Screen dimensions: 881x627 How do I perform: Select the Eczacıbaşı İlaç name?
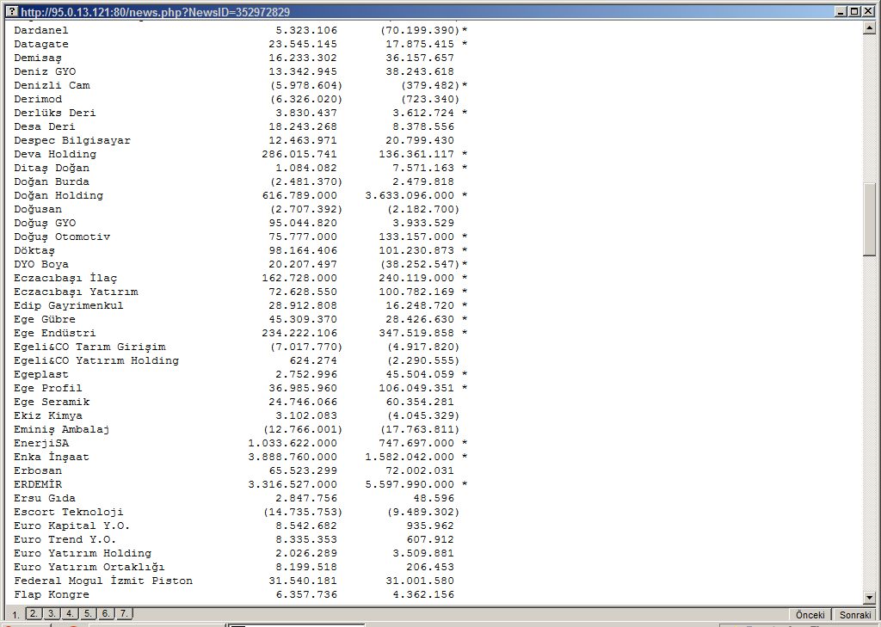click(x=65, y=278)
